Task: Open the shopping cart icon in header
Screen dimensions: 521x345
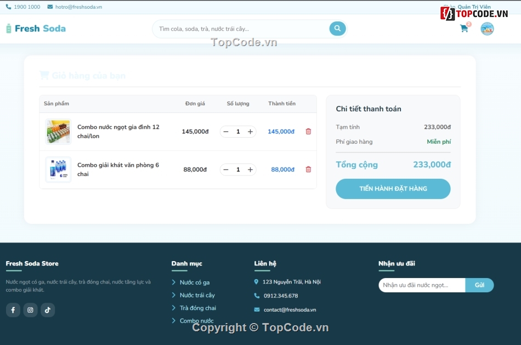Action: click(464, 29)
